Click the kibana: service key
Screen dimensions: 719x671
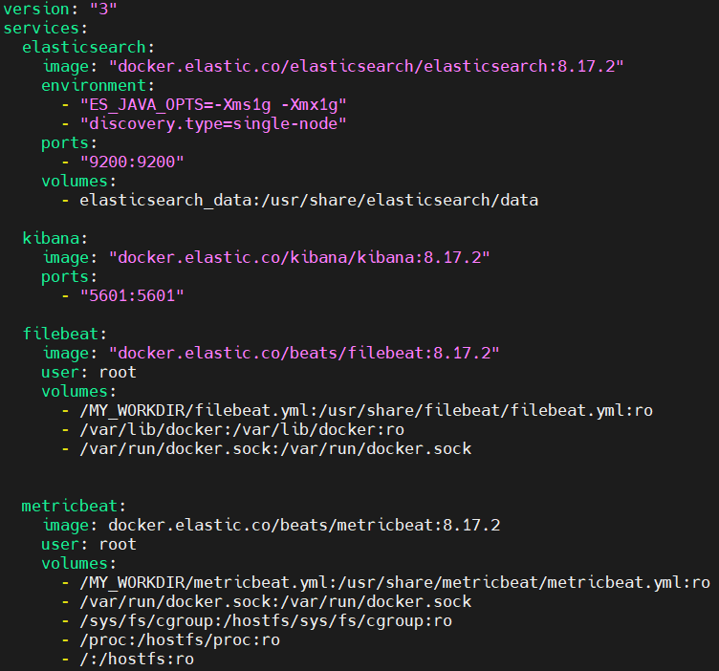tap(55, 238)
